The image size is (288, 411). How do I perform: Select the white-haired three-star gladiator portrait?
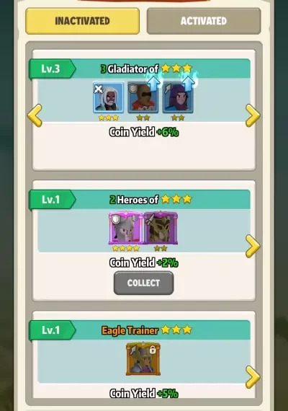tap(109, 97)
